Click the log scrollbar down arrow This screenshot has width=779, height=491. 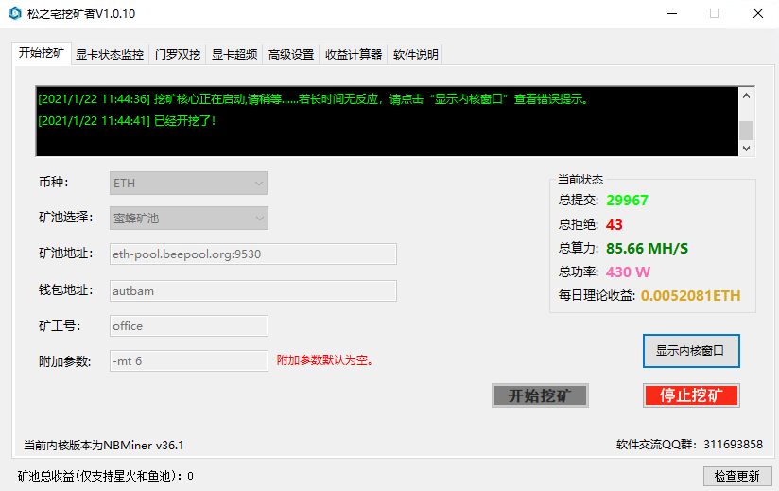click(x=746, y=149)
